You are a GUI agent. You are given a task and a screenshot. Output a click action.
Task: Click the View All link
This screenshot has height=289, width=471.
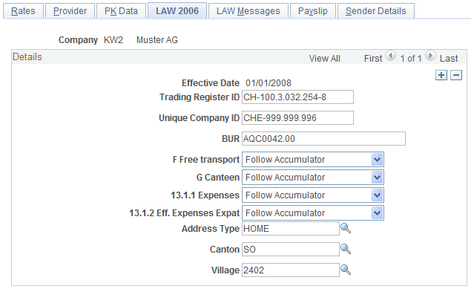pyautogui.click(x=324, y=59)
